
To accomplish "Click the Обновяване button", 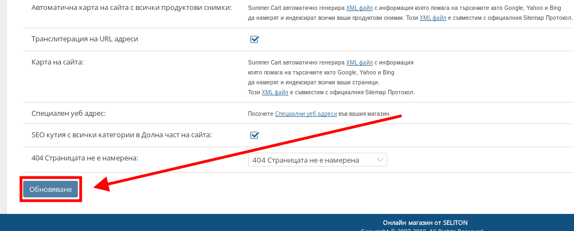I will pos(51,189).
